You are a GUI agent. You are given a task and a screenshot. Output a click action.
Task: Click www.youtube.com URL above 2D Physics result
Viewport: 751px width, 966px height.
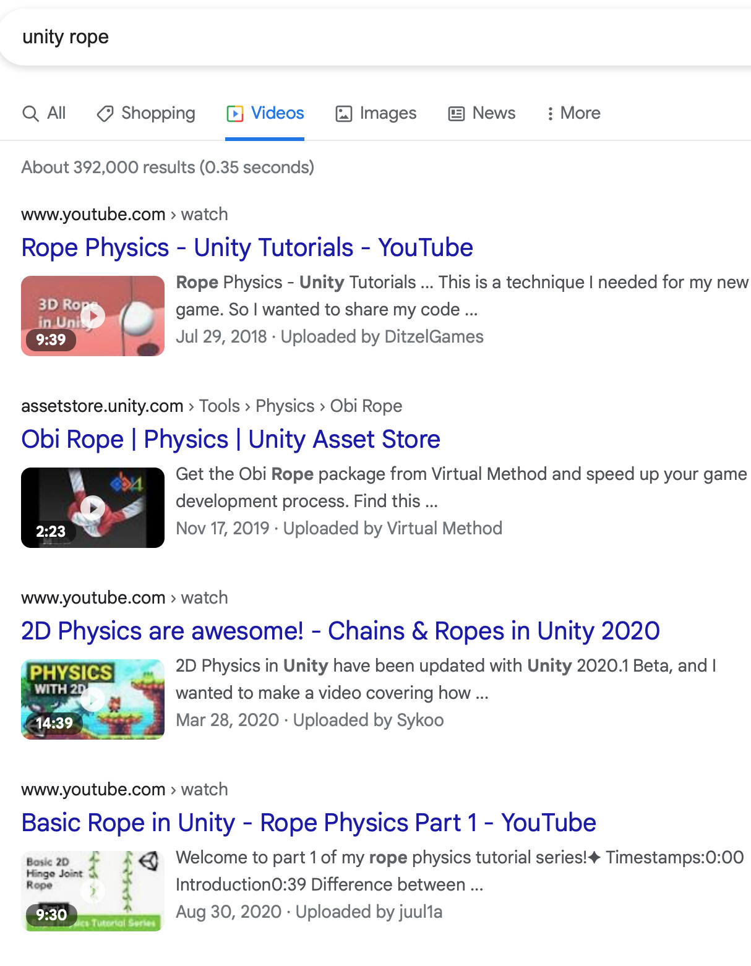(124, 598)
